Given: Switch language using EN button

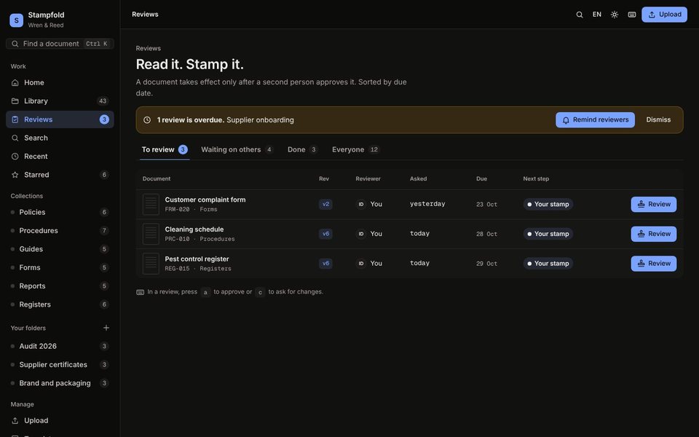Looking at the screenshot, I should coord(596,15).
